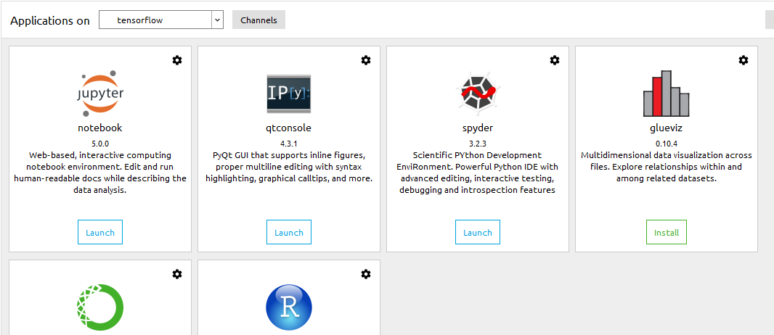Click qtconsole description text
Image resolution: width=774 pixels, height=335 pixels.
click(289, 167)
